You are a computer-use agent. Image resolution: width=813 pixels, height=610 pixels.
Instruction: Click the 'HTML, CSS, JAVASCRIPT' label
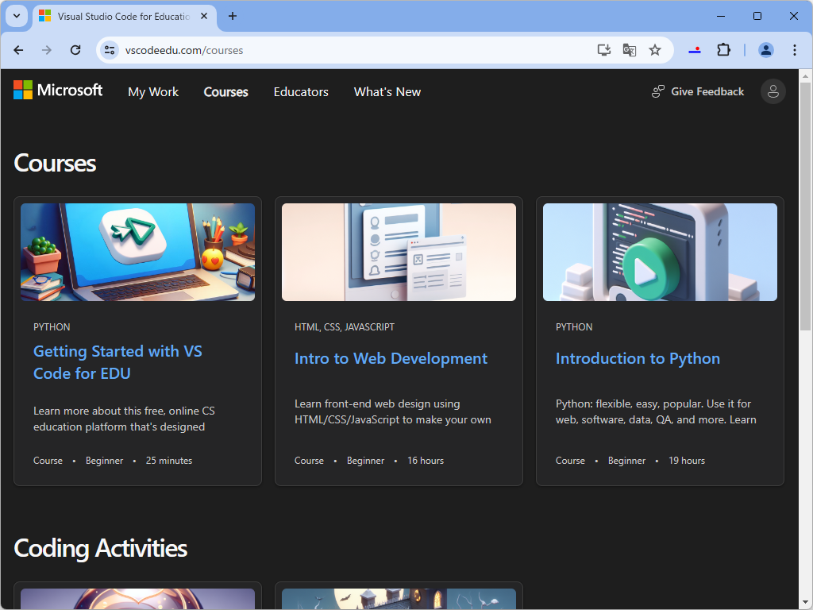point(345,326)
